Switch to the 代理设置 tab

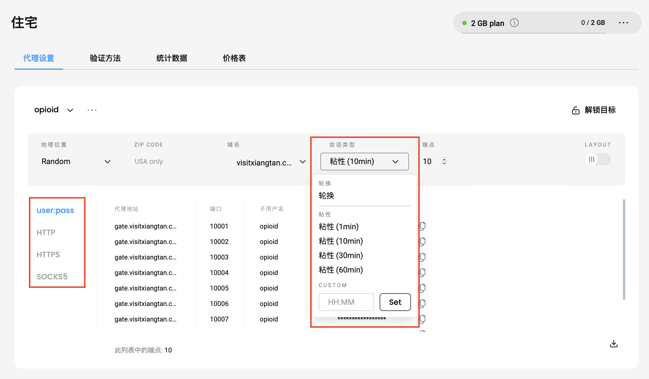[39, 58]
